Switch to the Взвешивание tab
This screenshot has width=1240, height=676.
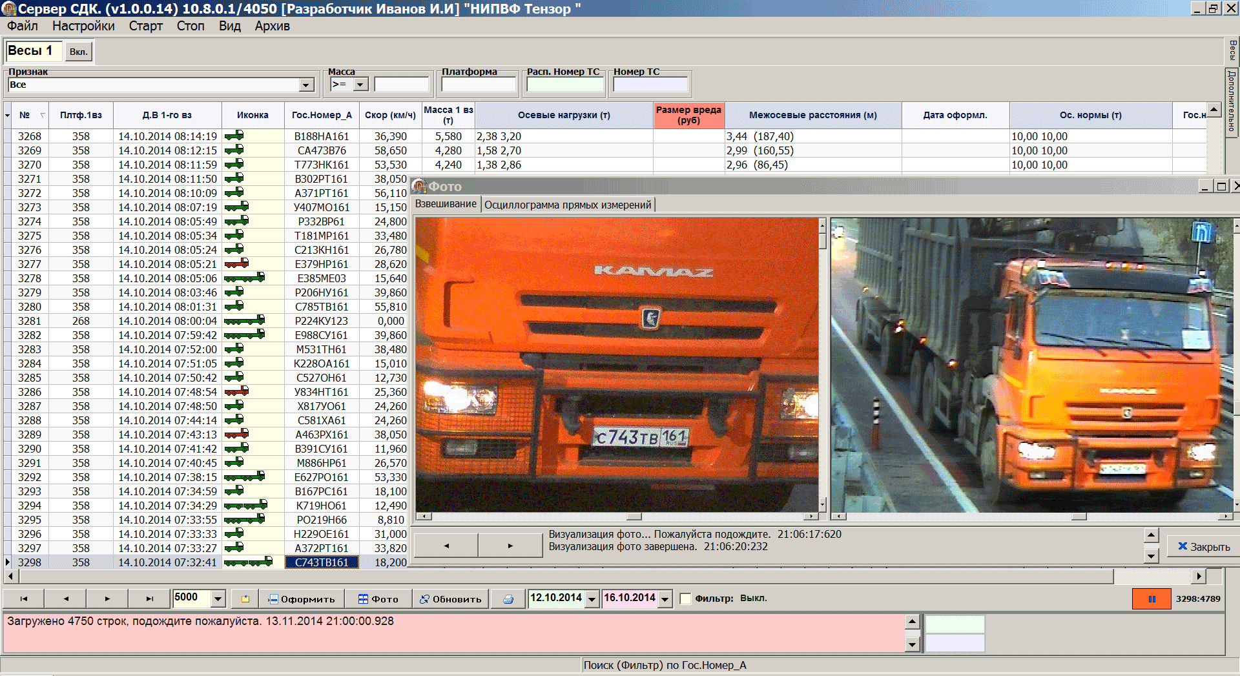click(x=446, y=204)
